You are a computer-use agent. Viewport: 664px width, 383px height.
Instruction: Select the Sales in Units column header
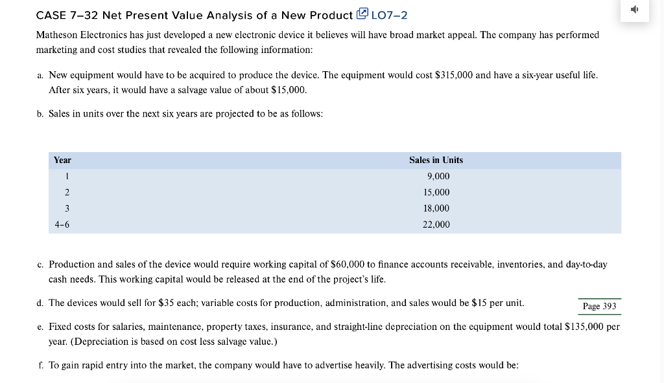(x=436, y=160)
